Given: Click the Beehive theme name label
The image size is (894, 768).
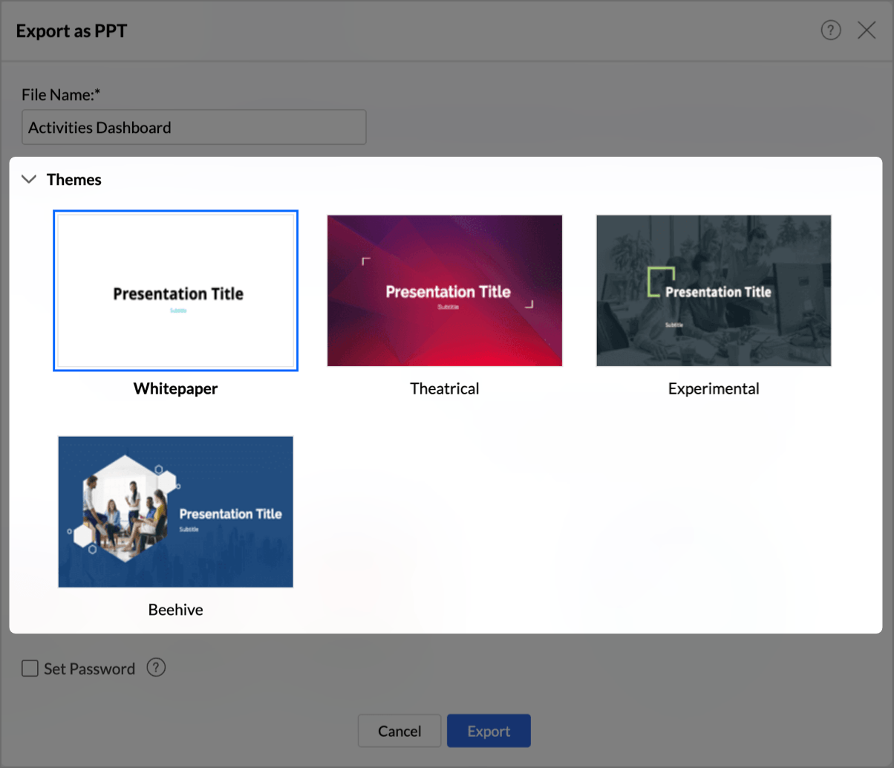Looking at the screenshot, I should pyautogui.click(x=175, y=610).
